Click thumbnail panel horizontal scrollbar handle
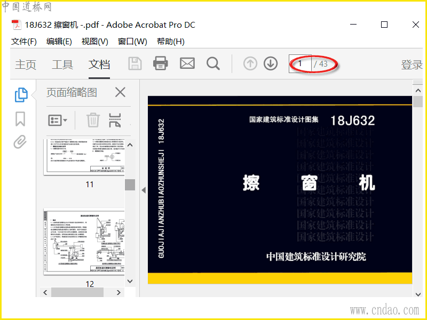 tap(77, 292)
